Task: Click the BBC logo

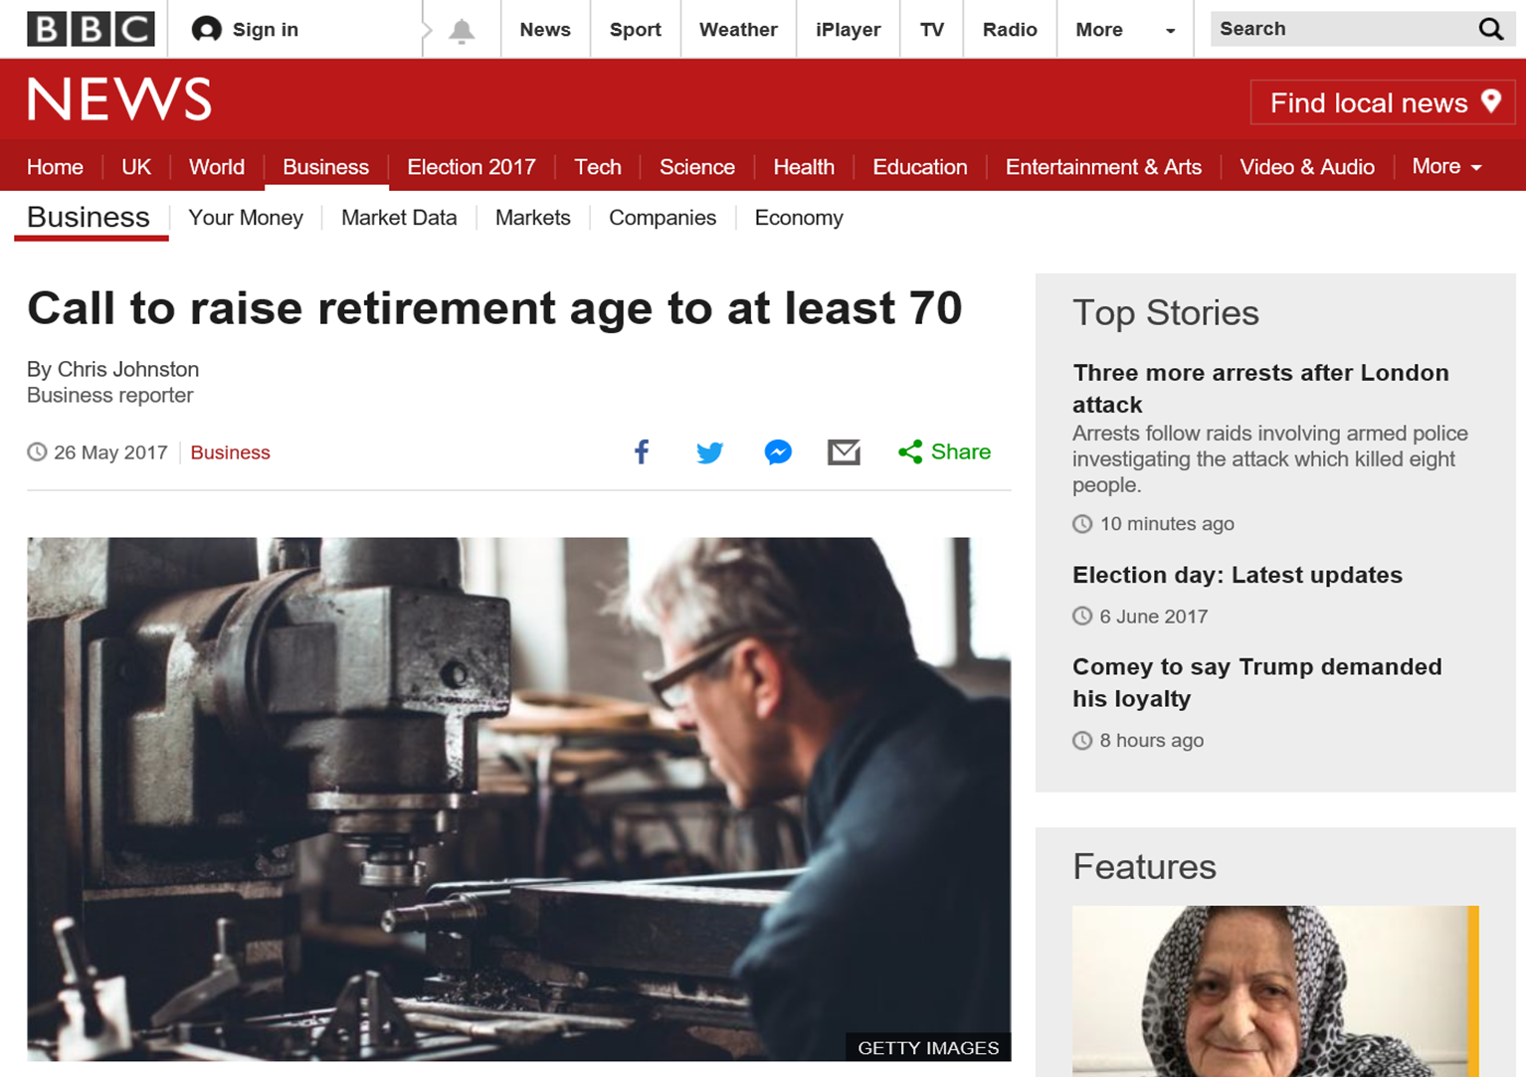Action: click(x=92, y=29)
